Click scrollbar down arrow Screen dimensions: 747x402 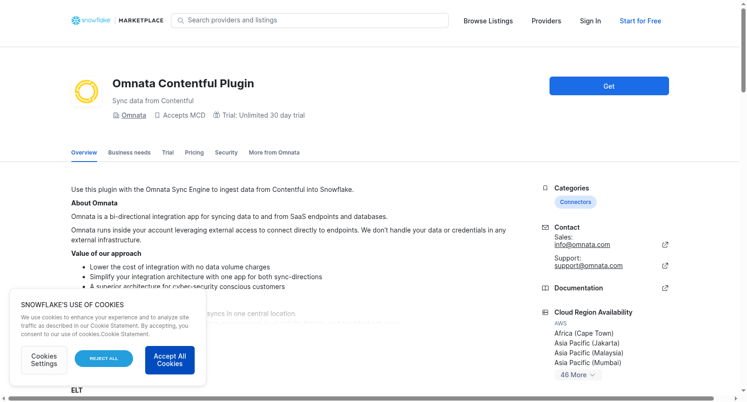[x=743, y=391]
